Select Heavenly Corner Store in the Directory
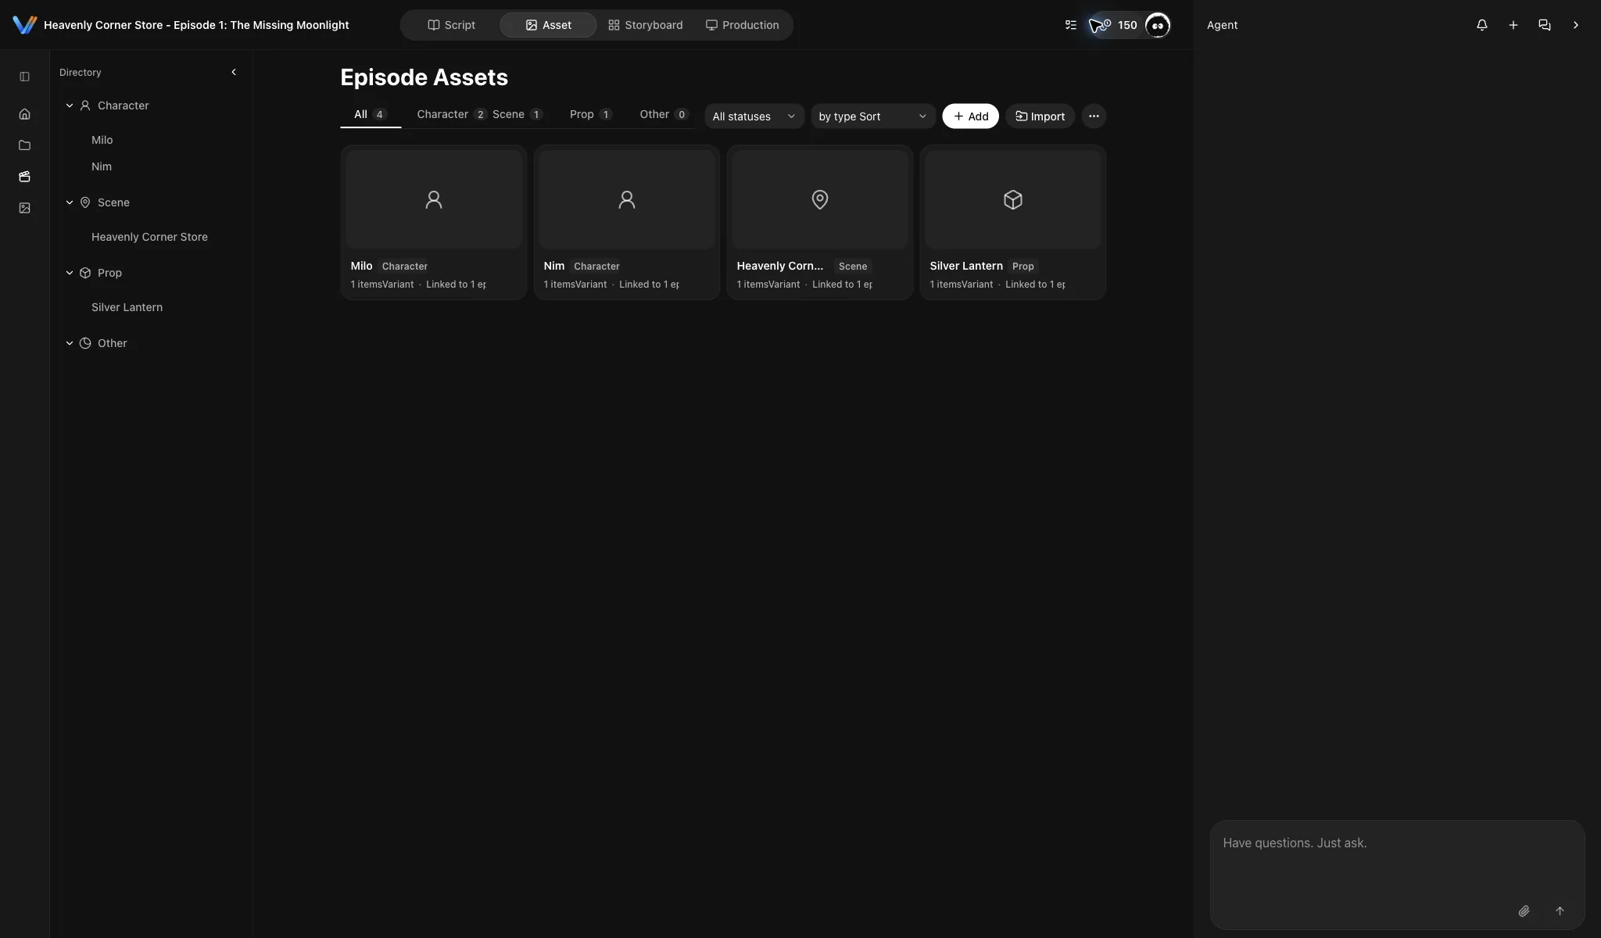This screenshot has height=938, width=1601. click(x=149, y=237)
